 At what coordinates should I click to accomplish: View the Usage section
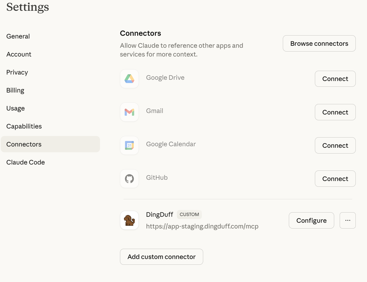coord(16,108)
